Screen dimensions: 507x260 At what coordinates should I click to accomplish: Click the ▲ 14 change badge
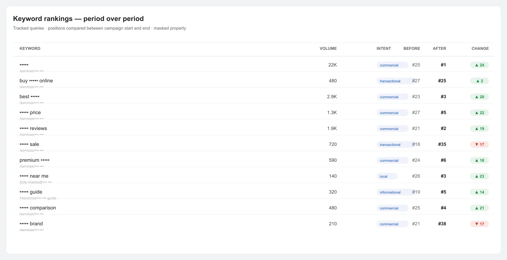click(479, 192)
